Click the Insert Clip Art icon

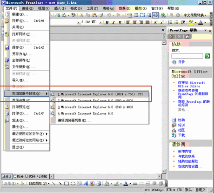(92, 184)
